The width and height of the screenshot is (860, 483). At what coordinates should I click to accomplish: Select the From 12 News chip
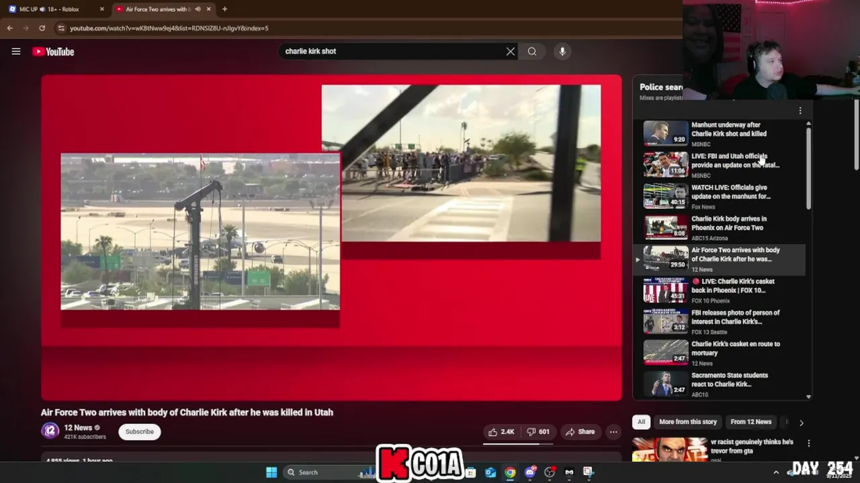click(x=750, y=422)
